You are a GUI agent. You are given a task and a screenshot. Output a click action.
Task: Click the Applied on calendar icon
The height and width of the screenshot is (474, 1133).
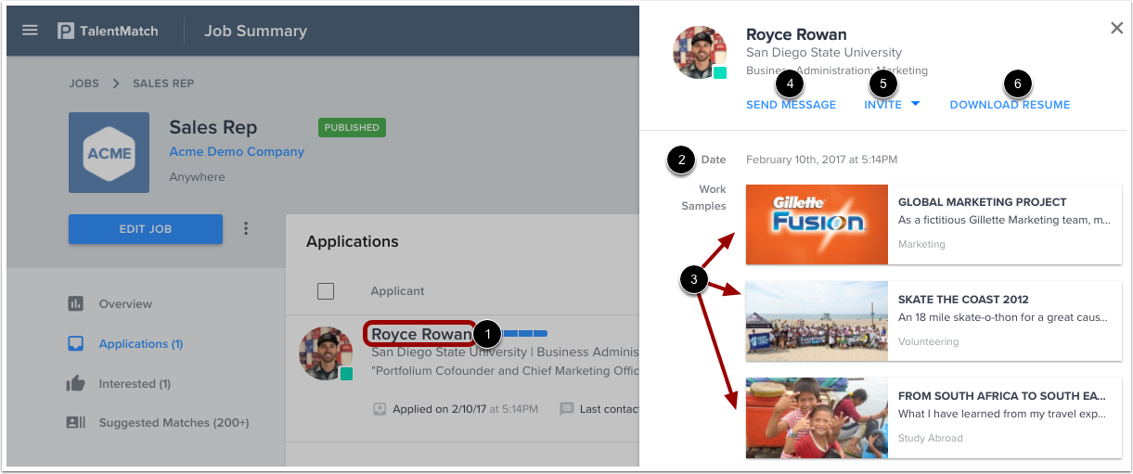coord(380,408)
